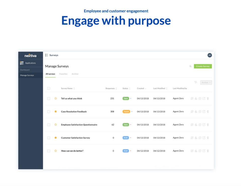Click the add-to-template icon for "Customer Satisfaction Survey"
Screen dimensions: 241x186
[200, 138]
